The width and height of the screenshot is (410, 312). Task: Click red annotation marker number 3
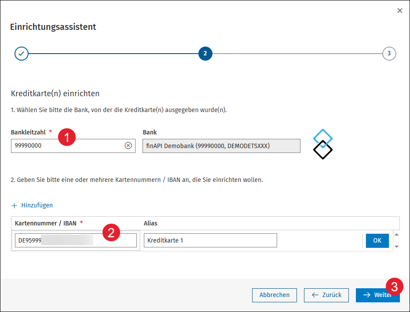coord(394,287)
